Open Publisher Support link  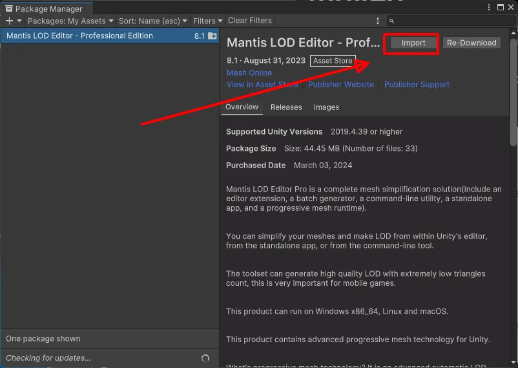[x=417, y=84]
